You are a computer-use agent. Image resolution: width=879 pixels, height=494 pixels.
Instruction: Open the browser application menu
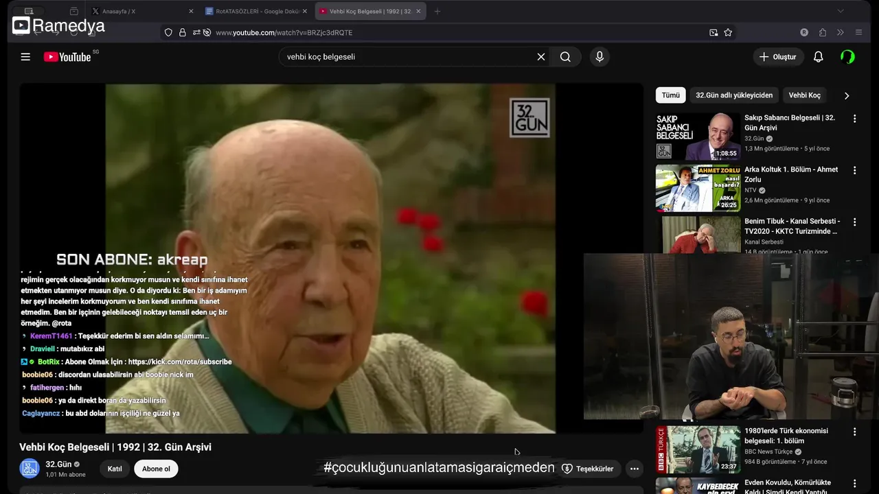(858, 32)
